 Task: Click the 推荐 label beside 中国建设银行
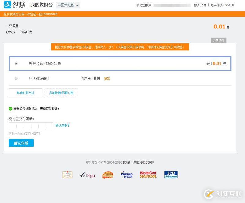107,79
